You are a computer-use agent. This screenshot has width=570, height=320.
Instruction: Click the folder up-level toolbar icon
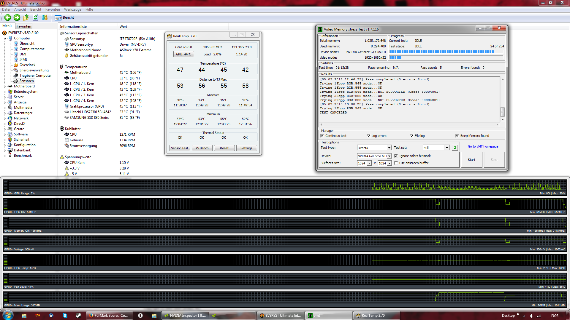coord(26,17)
